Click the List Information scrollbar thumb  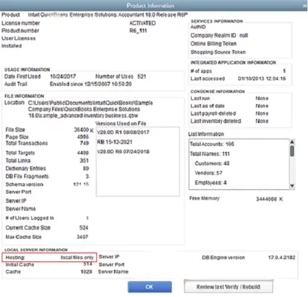pos(292,151)
